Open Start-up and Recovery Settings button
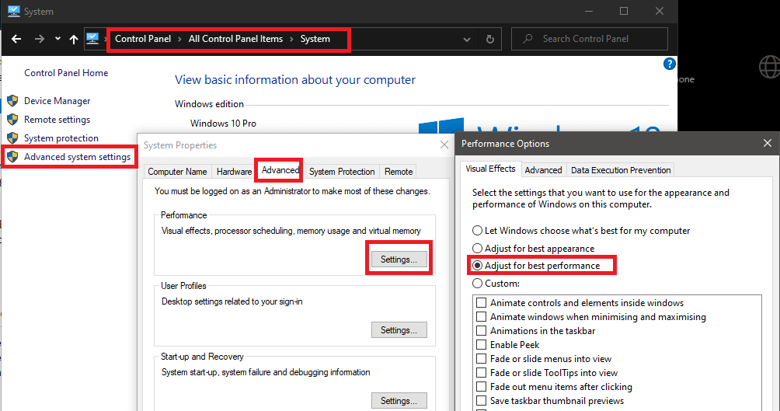Image resolution: width=780 pixels, height=411 pixels. click(399, 401)
